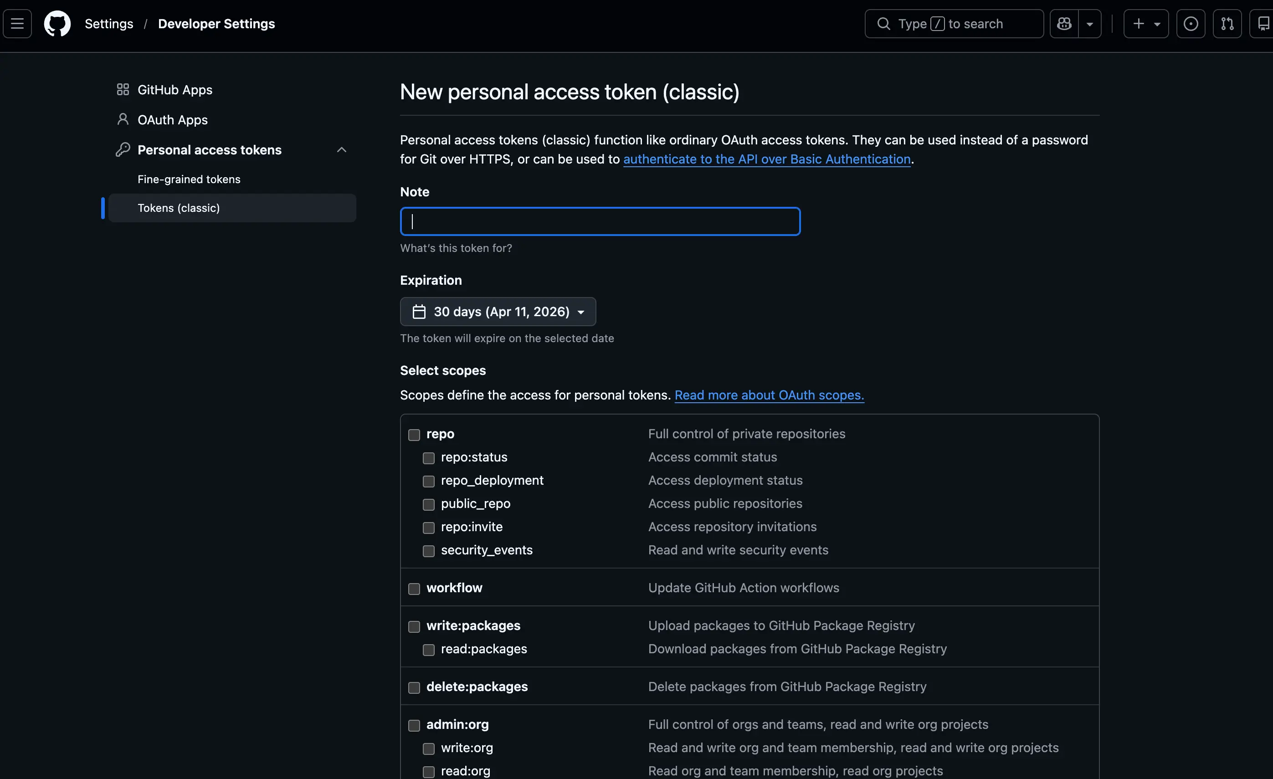Open the hamburger navigation menu

click(17, 24)
